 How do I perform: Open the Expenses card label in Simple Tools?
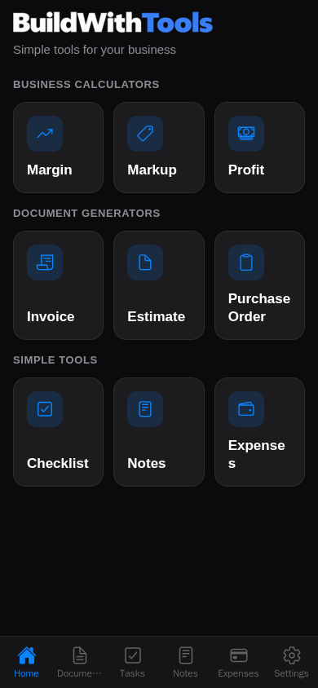(257, 454)
